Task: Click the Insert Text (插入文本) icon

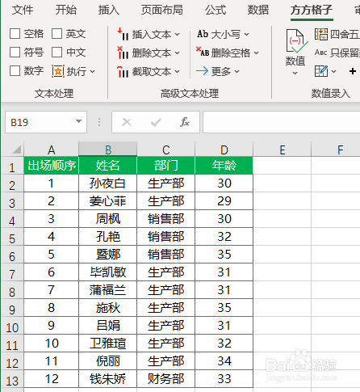Action: coord(123,34)
